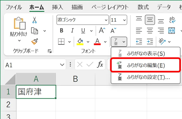Click the Insert Function fx icon
Screen dimensions: 182x119
coord(100,64)
